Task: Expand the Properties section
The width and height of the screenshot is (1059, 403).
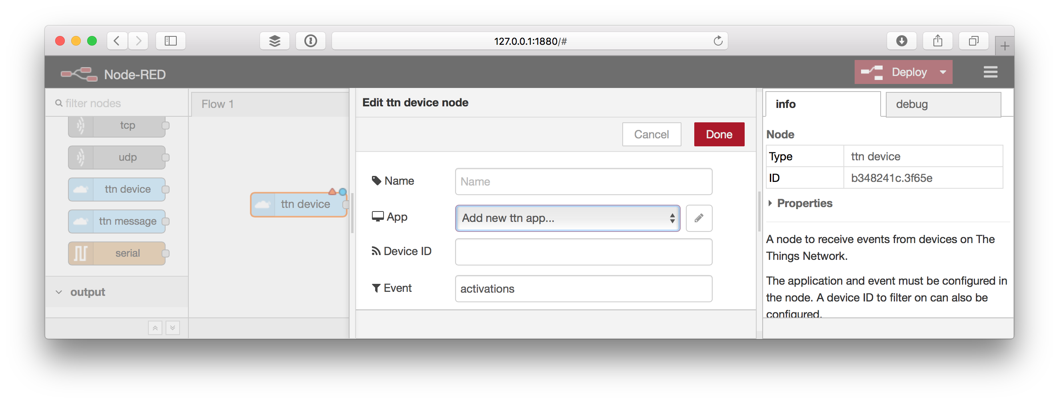Action: coord(799,203)
